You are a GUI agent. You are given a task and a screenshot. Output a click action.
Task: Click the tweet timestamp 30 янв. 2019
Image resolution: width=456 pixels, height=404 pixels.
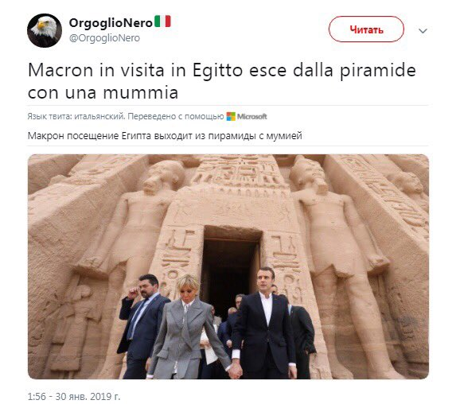coord(74,396)
